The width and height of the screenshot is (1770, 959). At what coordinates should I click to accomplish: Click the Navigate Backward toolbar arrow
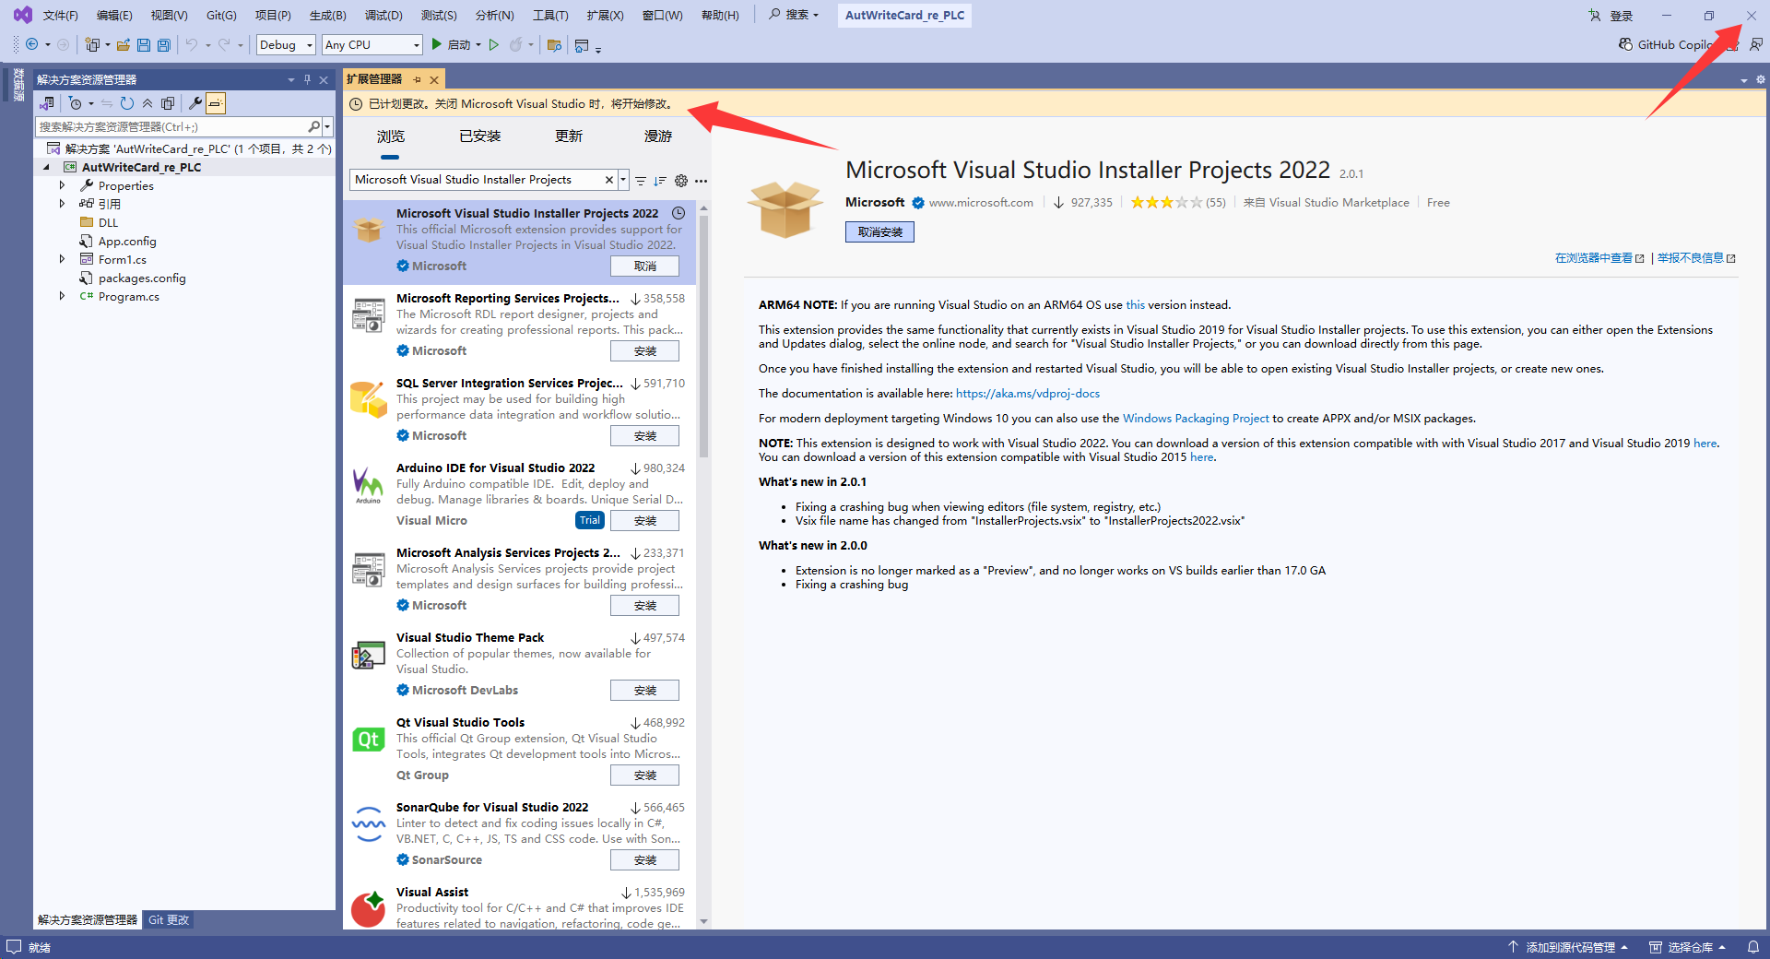pos(31,44)
